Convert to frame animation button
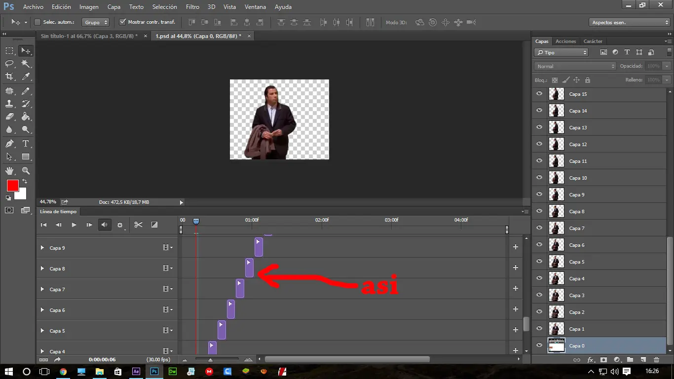 click(x=43, y=360)
